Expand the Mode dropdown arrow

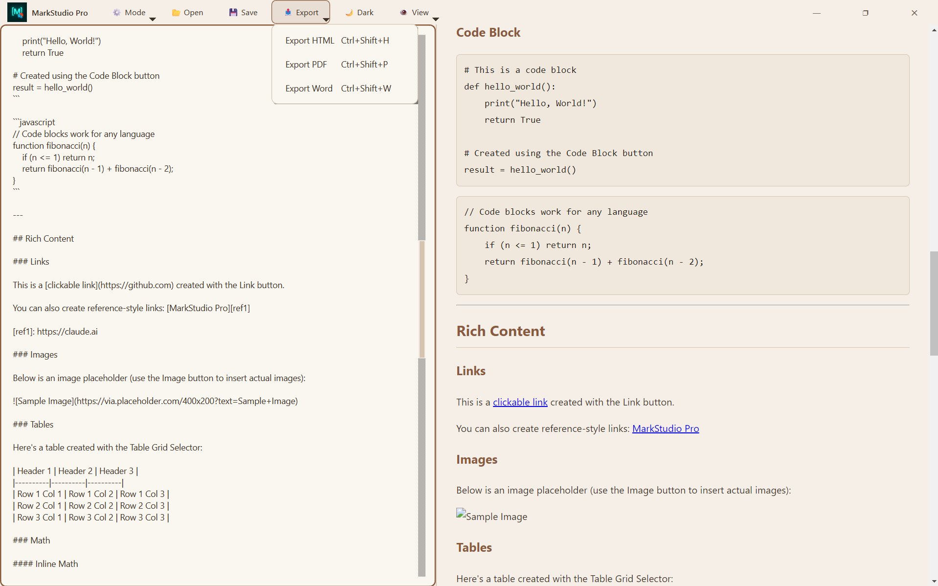pyautogui.click(x=153, y=19)
